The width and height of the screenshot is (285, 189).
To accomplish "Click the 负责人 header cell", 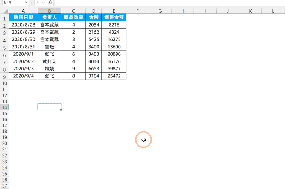I will (x=49, y=17).
